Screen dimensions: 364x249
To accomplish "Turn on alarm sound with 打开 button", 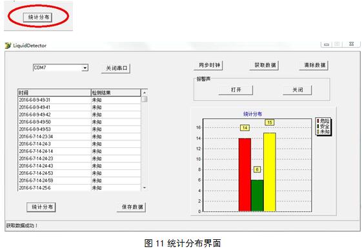I will (236, 90).
